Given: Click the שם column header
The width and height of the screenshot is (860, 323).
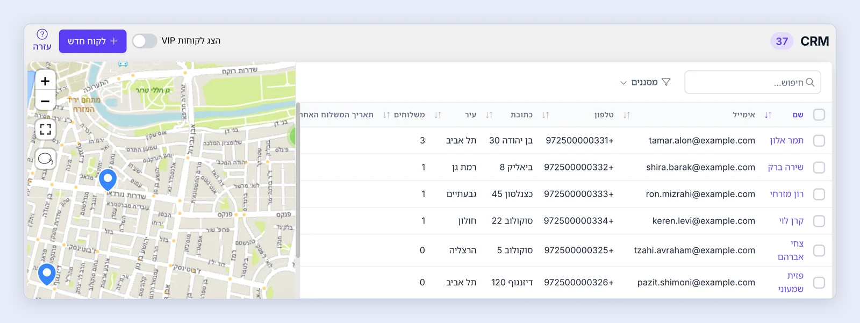Looking at the screenshot, I should pyautogui.click(x=798, y=114).
